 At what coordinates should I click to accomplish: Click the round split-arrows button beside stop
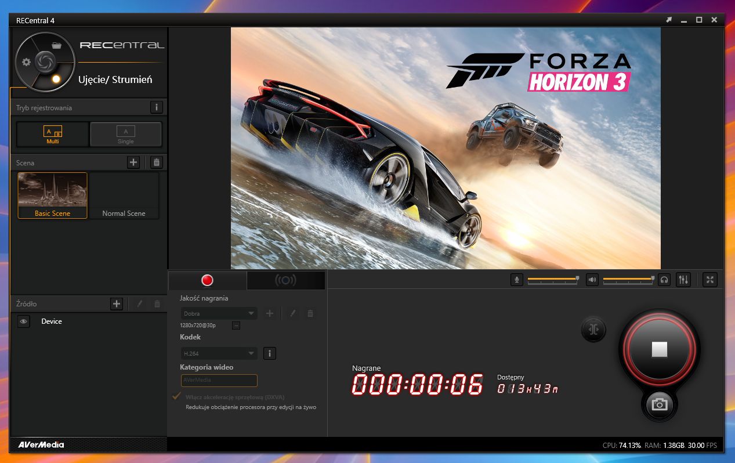[x=593, y=330]
